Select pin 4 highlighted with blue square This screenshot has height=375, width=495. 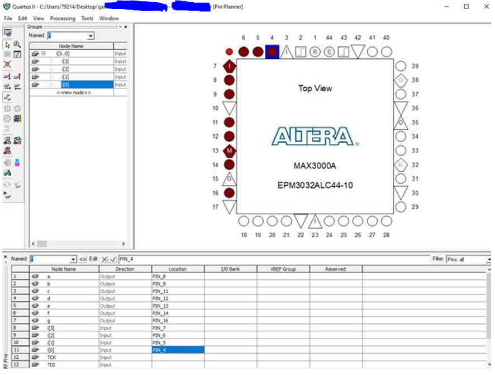click(272, 52)
